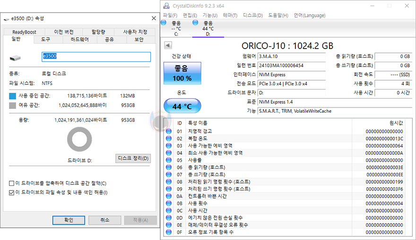Screen dimensions: 416x240
Task: Click the drive icon in e3500 properties title bar
Action: click(x=6, y=19)
